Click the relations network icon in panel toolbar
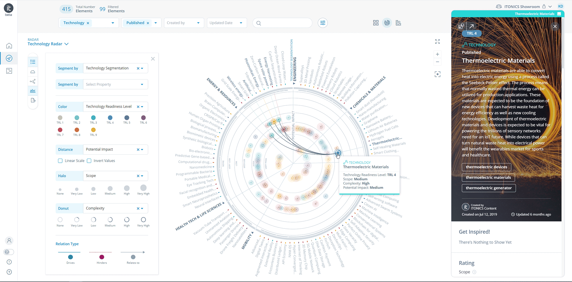This screenshot has width=572, height=282. pyautogui.click(x=33, y=81)
